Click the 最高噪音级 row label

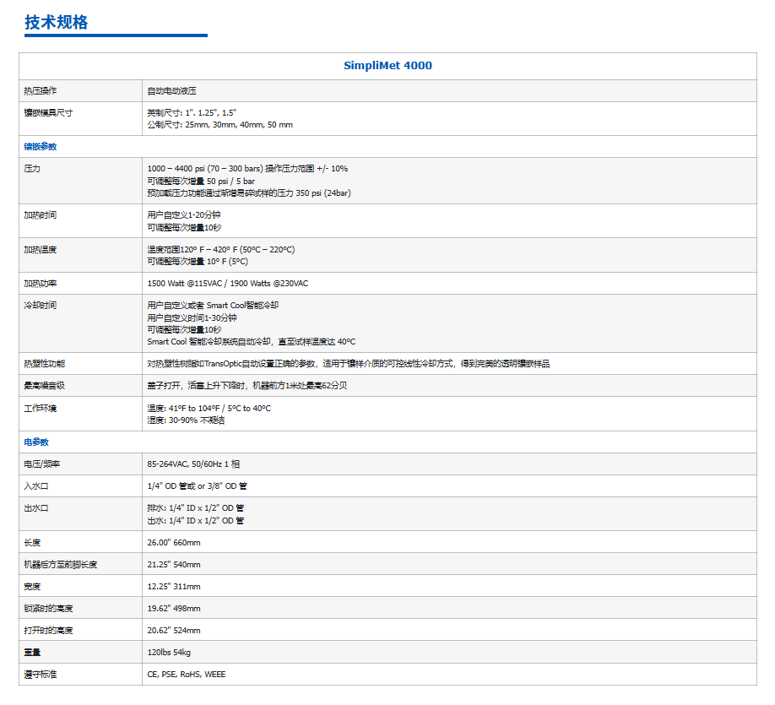(x=45, y=386)
